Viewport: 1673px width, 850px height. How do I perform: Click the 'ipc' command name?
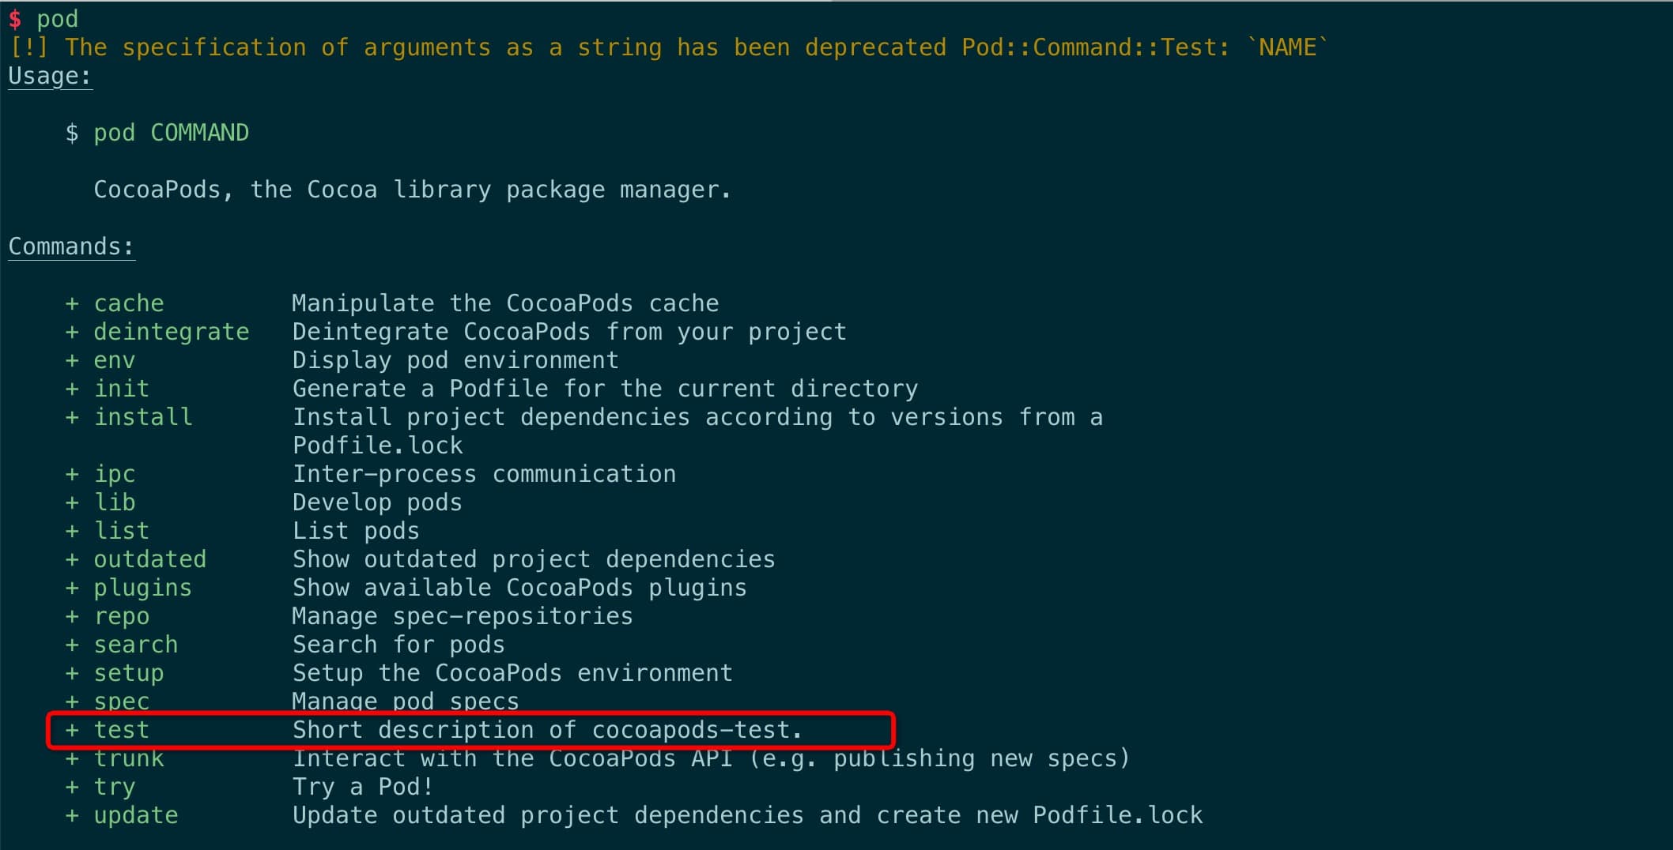click(115, 474)
